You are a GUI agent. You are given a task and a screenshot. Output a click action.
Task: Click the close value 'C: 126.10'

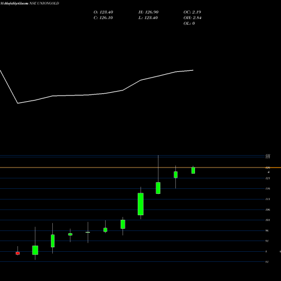[x=103, y=18]
